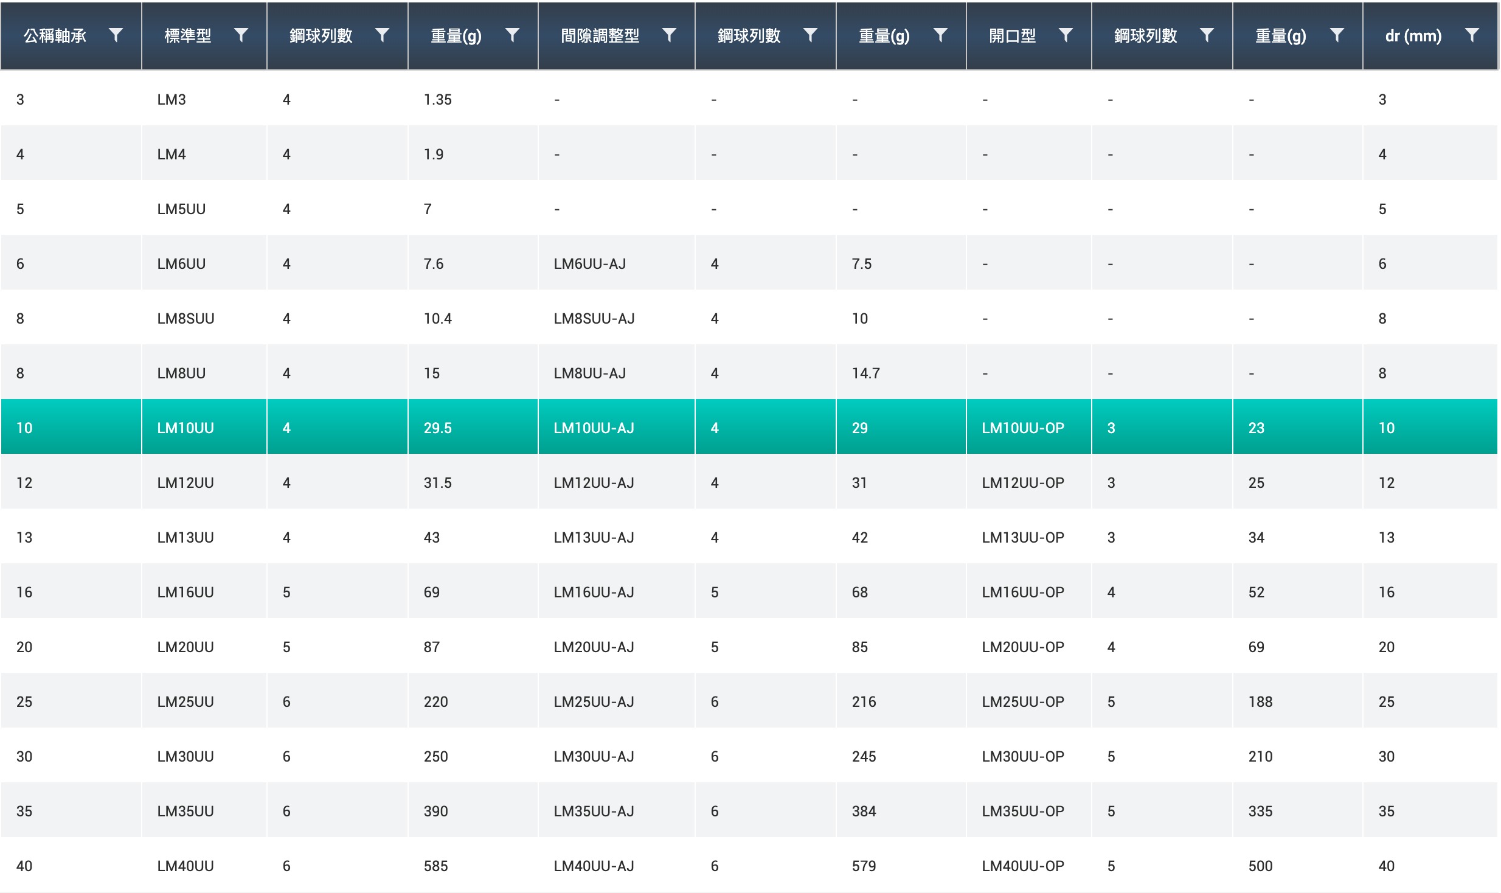This screenshot has height=893, width=1501.
Task: Click filter icon on first 重量(g) column
Action: 512,35
